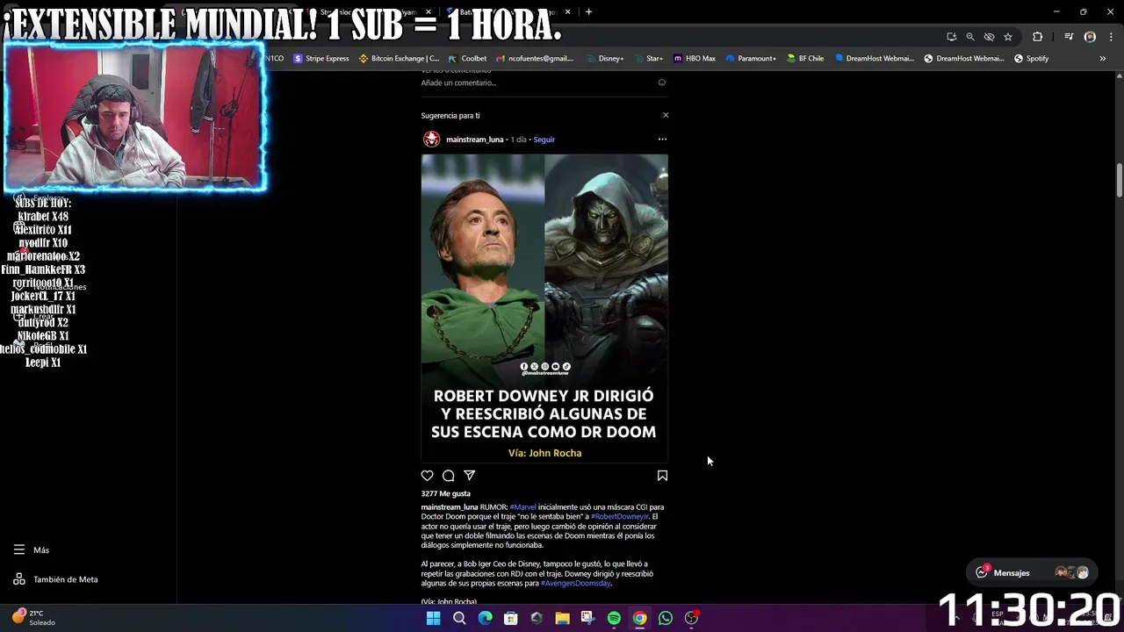The width and height of the screenshot is (1124, 632).
Task: Open Chrome extensions puzzle icon
Action: (1038, 37)
